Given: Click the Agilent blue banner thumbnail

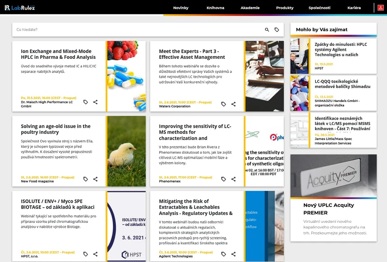Looking at the screenshot, I should 264,226.
